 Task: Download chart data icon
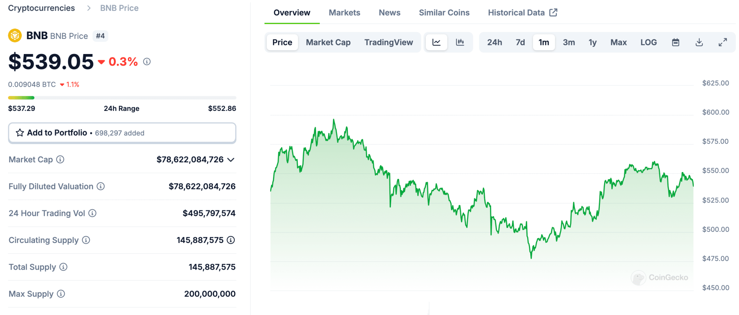pyautogui.click(x=699, y=42)
